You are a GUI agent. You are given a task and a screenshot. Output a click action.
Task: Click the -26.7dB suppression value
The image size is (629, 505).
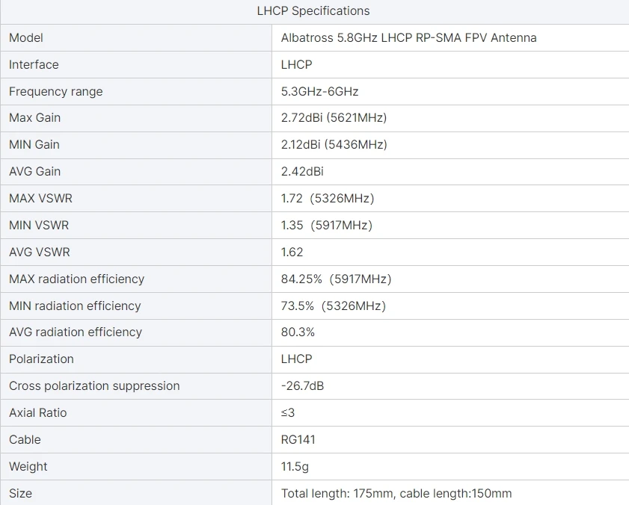click(302, 385)
